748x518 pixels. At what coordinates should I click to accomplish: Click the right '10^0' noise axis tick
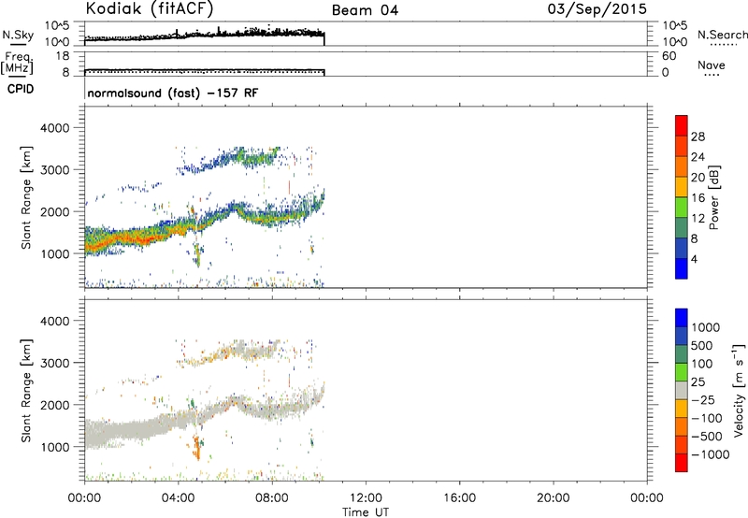675,42
